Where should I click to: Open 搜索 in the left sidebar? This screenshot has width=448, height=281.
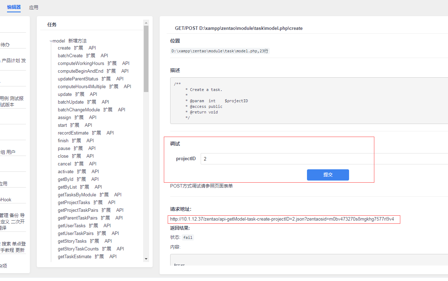tap(6, 244)
